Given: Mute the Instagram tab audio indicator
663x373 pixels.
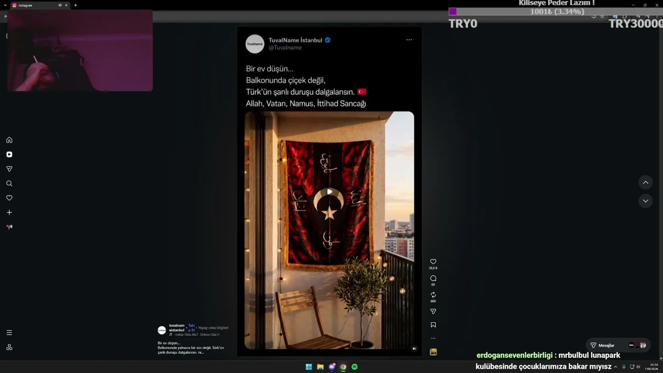Looking at the screenshot, I should [60, 5].
